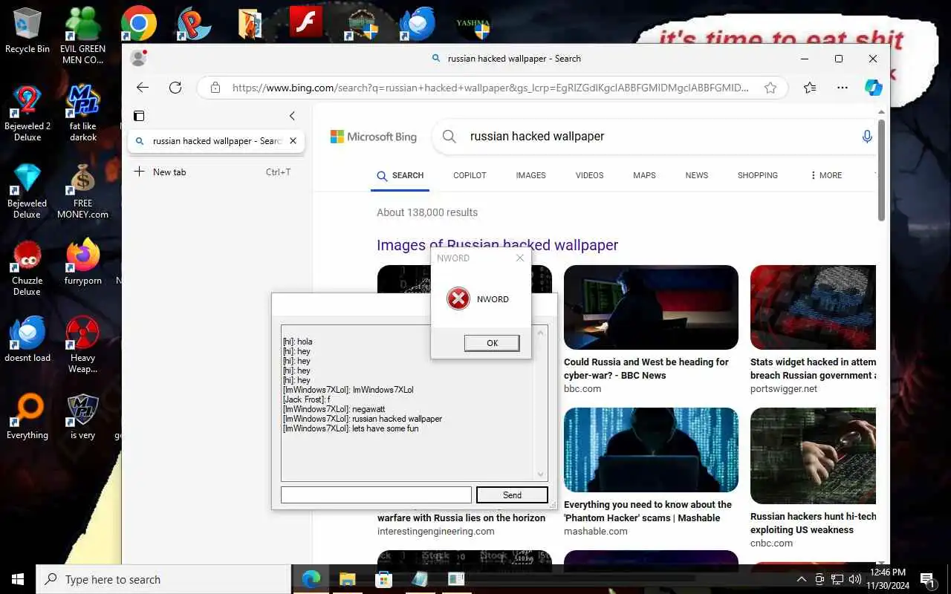
Task: Switch to the MAPS search tab
Action: tap(644, 176)
